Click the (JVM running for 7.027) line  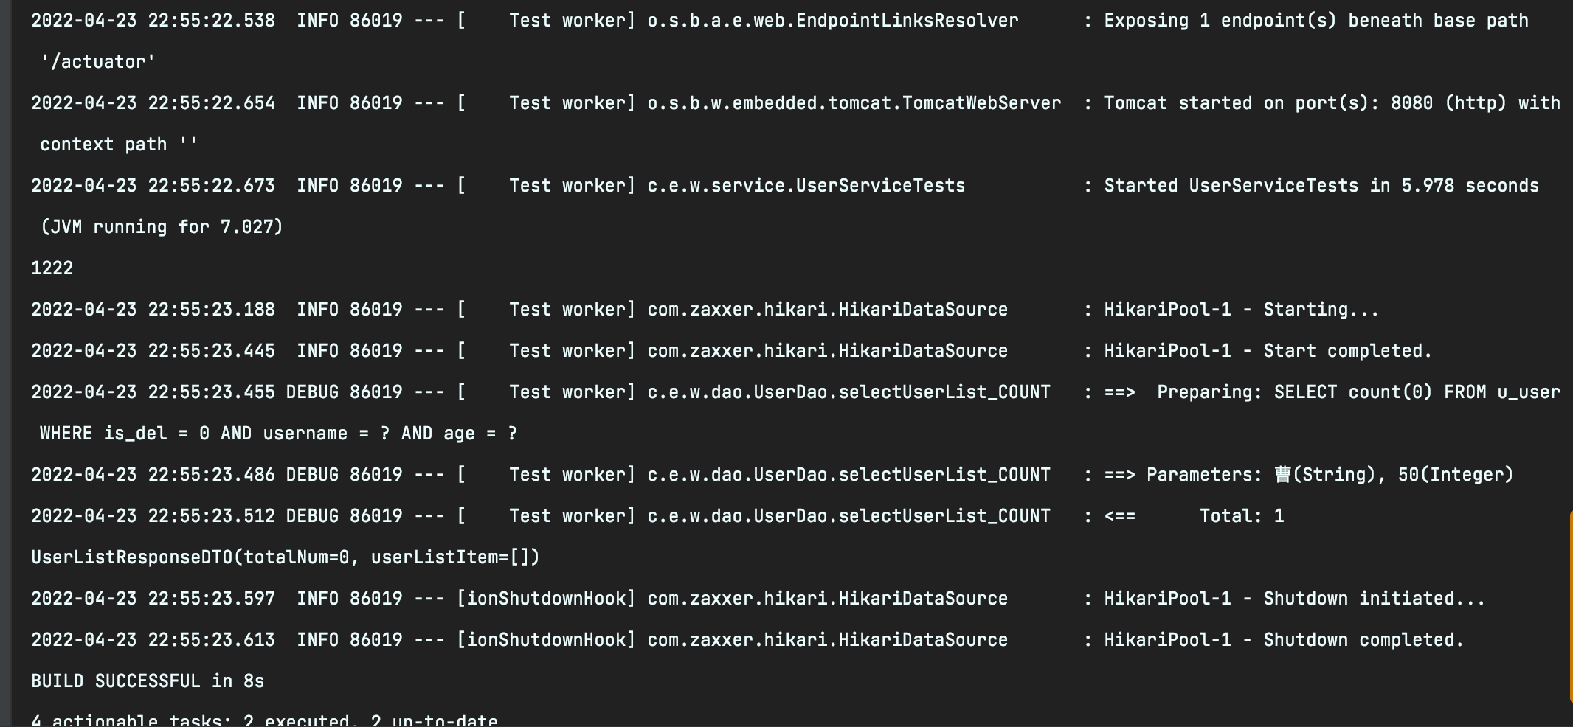click(x=162, y=226)
